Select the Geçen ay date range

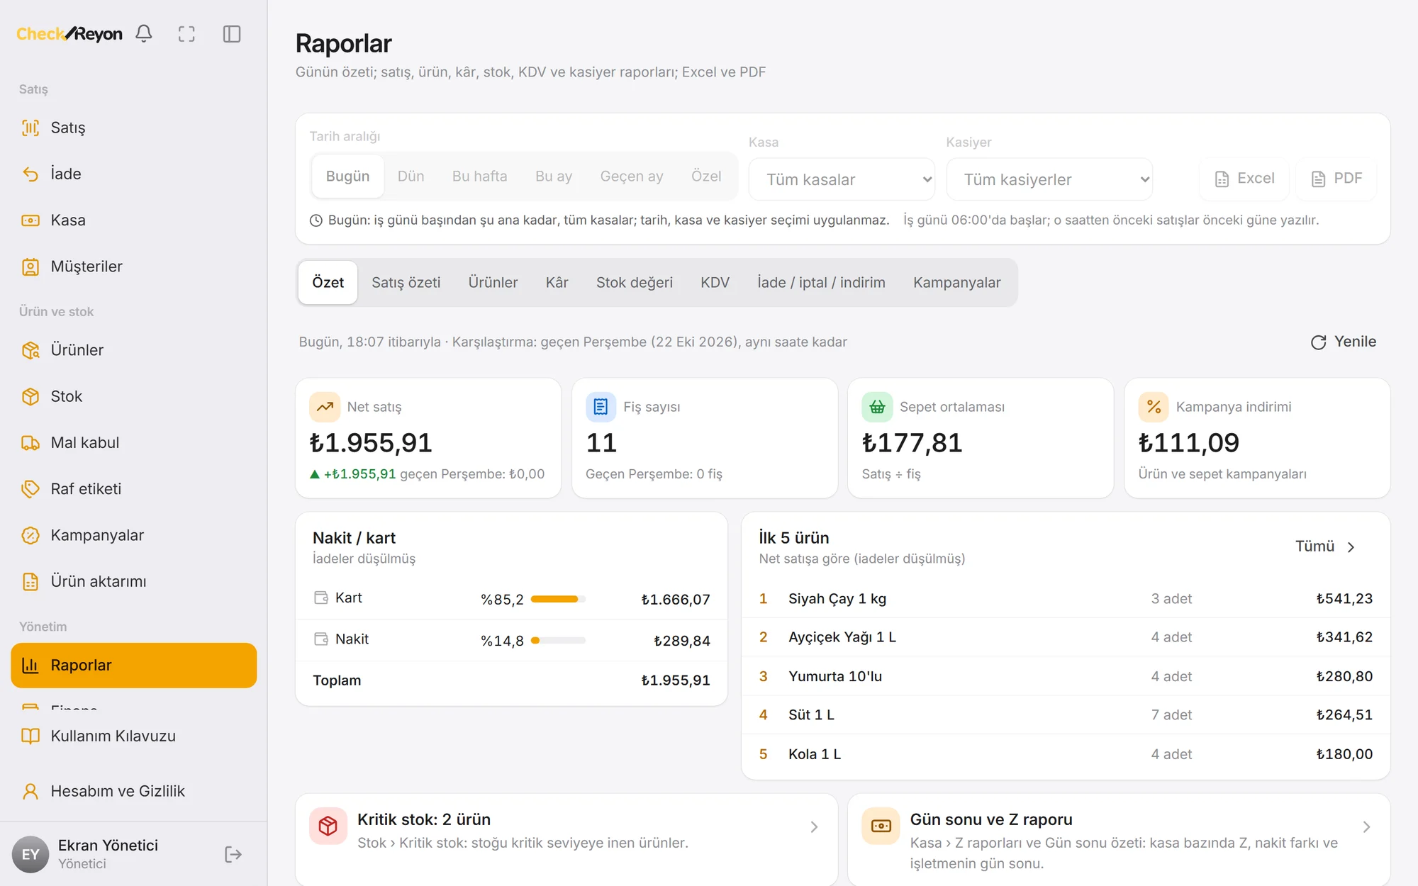point(632,176)
